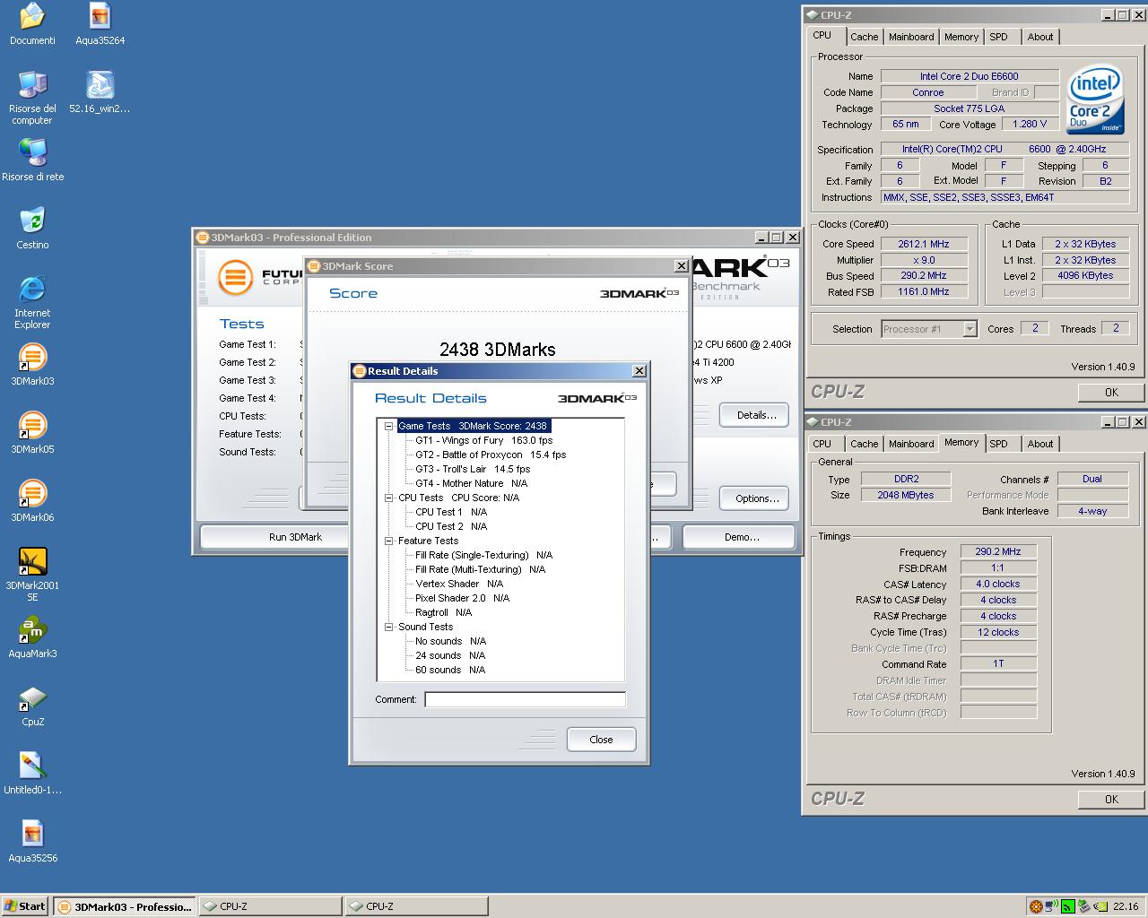Screen dimensions: 1148x918
Task: Switch to CPU tab in lower CPU-Z
Action: tap(822, 444)
